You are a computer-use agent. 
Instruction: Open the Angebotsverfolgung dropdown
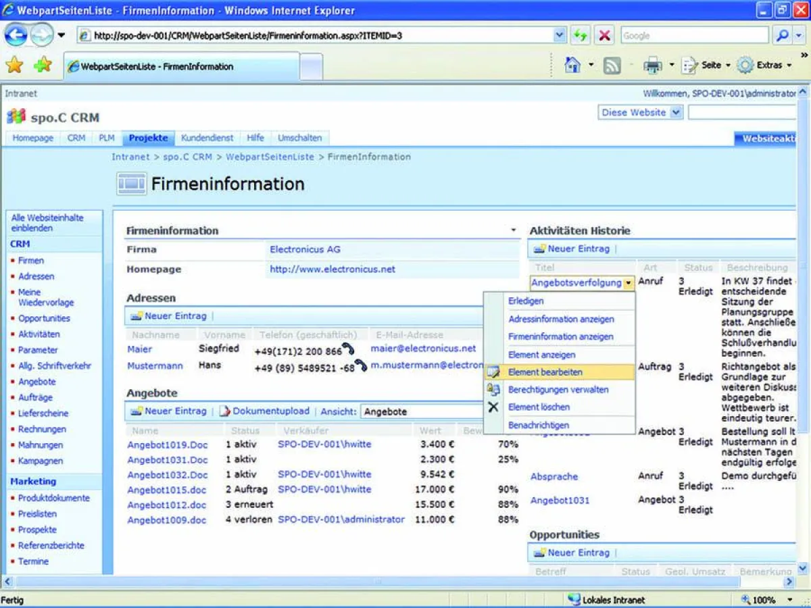(629, 283)
